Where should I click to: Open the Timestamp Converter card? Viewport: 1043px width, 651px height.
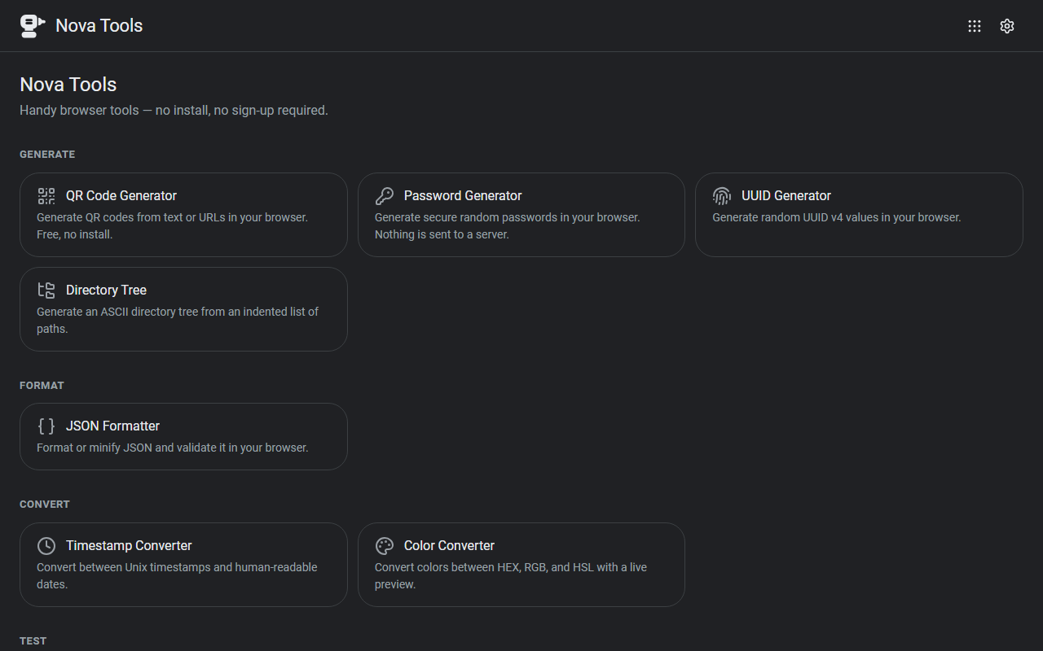(183, 565)
